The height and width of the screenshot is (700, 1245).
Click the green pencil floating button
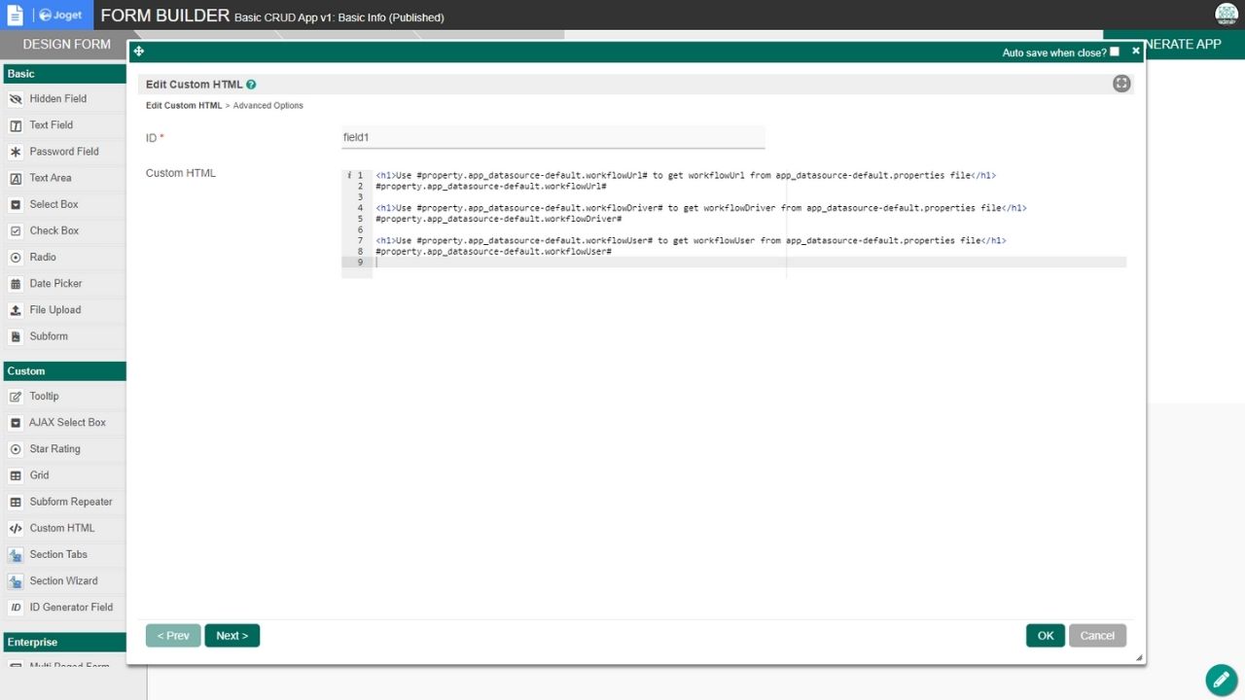point(1222,680)
